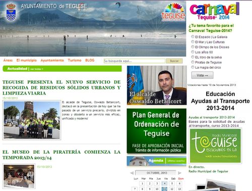Image resolution: width=252 pixels, height=191 pixels.
Task: Select 'La magia del circo' option
Action: click(193, 67)
